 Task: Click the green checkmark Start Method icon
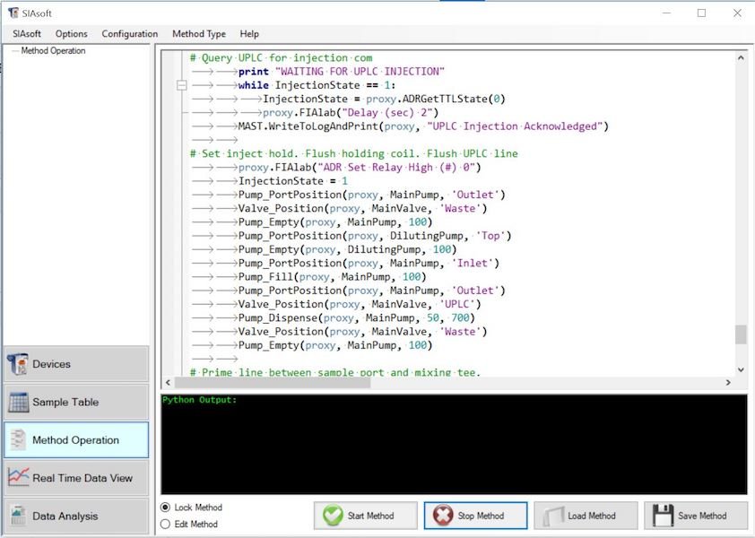tap(334, 516)
